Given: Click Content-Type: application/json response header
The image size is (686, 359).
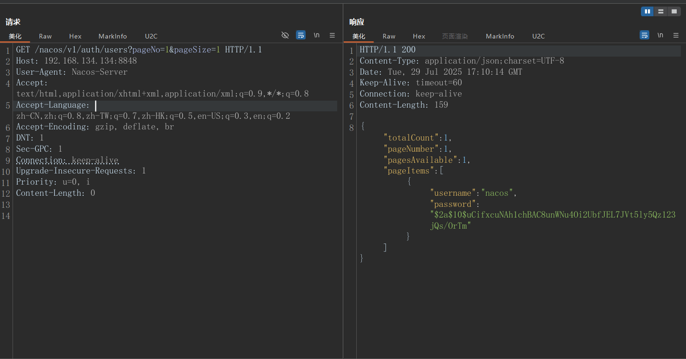Looking at the screenshot, I should 462,61.
